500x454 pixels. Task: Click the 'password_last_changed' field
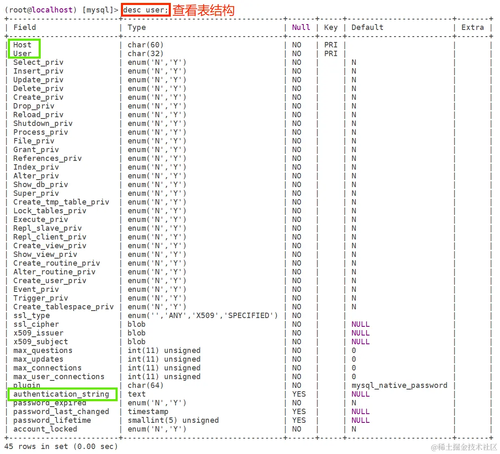click(61, 412)
